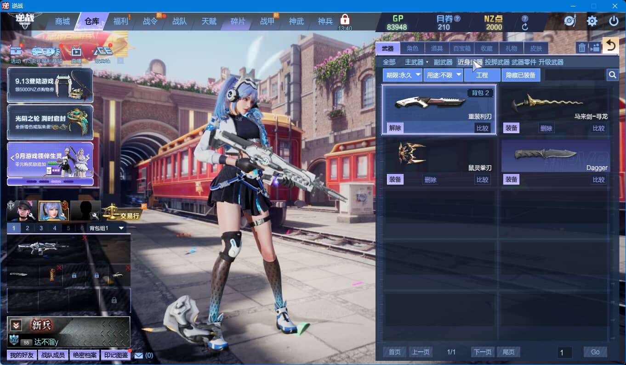This screenshot has height=365, width=626.
Task: Open the 活动 events icon
Action: [16, 54]
